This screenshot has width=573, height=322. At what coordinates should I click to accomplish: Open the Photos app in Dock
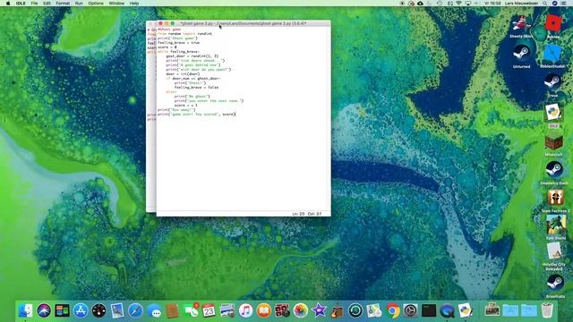[301, 310]
